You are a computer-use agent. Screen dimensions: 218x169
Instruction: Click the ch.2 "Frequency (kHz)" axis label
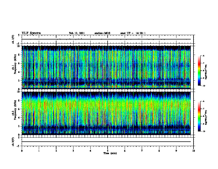click(15, 110)
